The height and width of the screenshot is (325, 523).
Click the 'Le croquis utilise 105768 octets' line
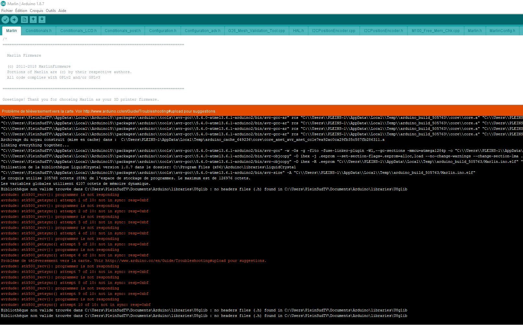[126, 178]
